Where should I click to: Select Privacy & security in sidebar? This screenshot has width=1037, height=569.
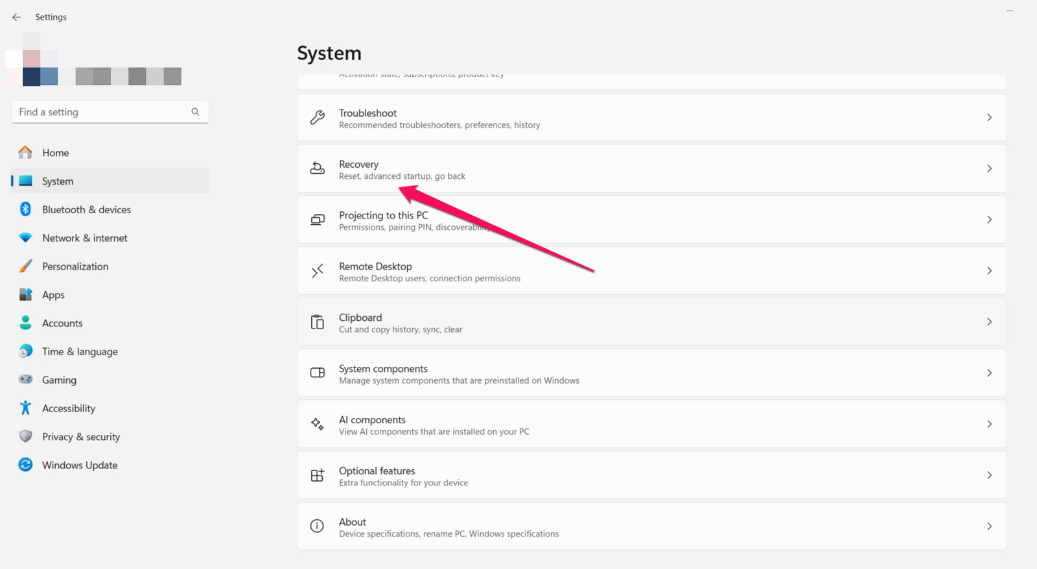(x=81, y=437)
